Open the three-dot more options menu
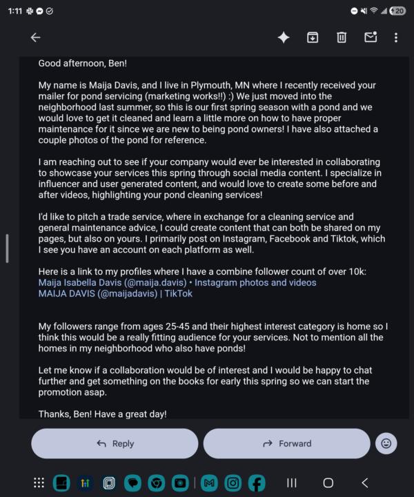This screenshot has height=497, width=414. pos(396,37)
